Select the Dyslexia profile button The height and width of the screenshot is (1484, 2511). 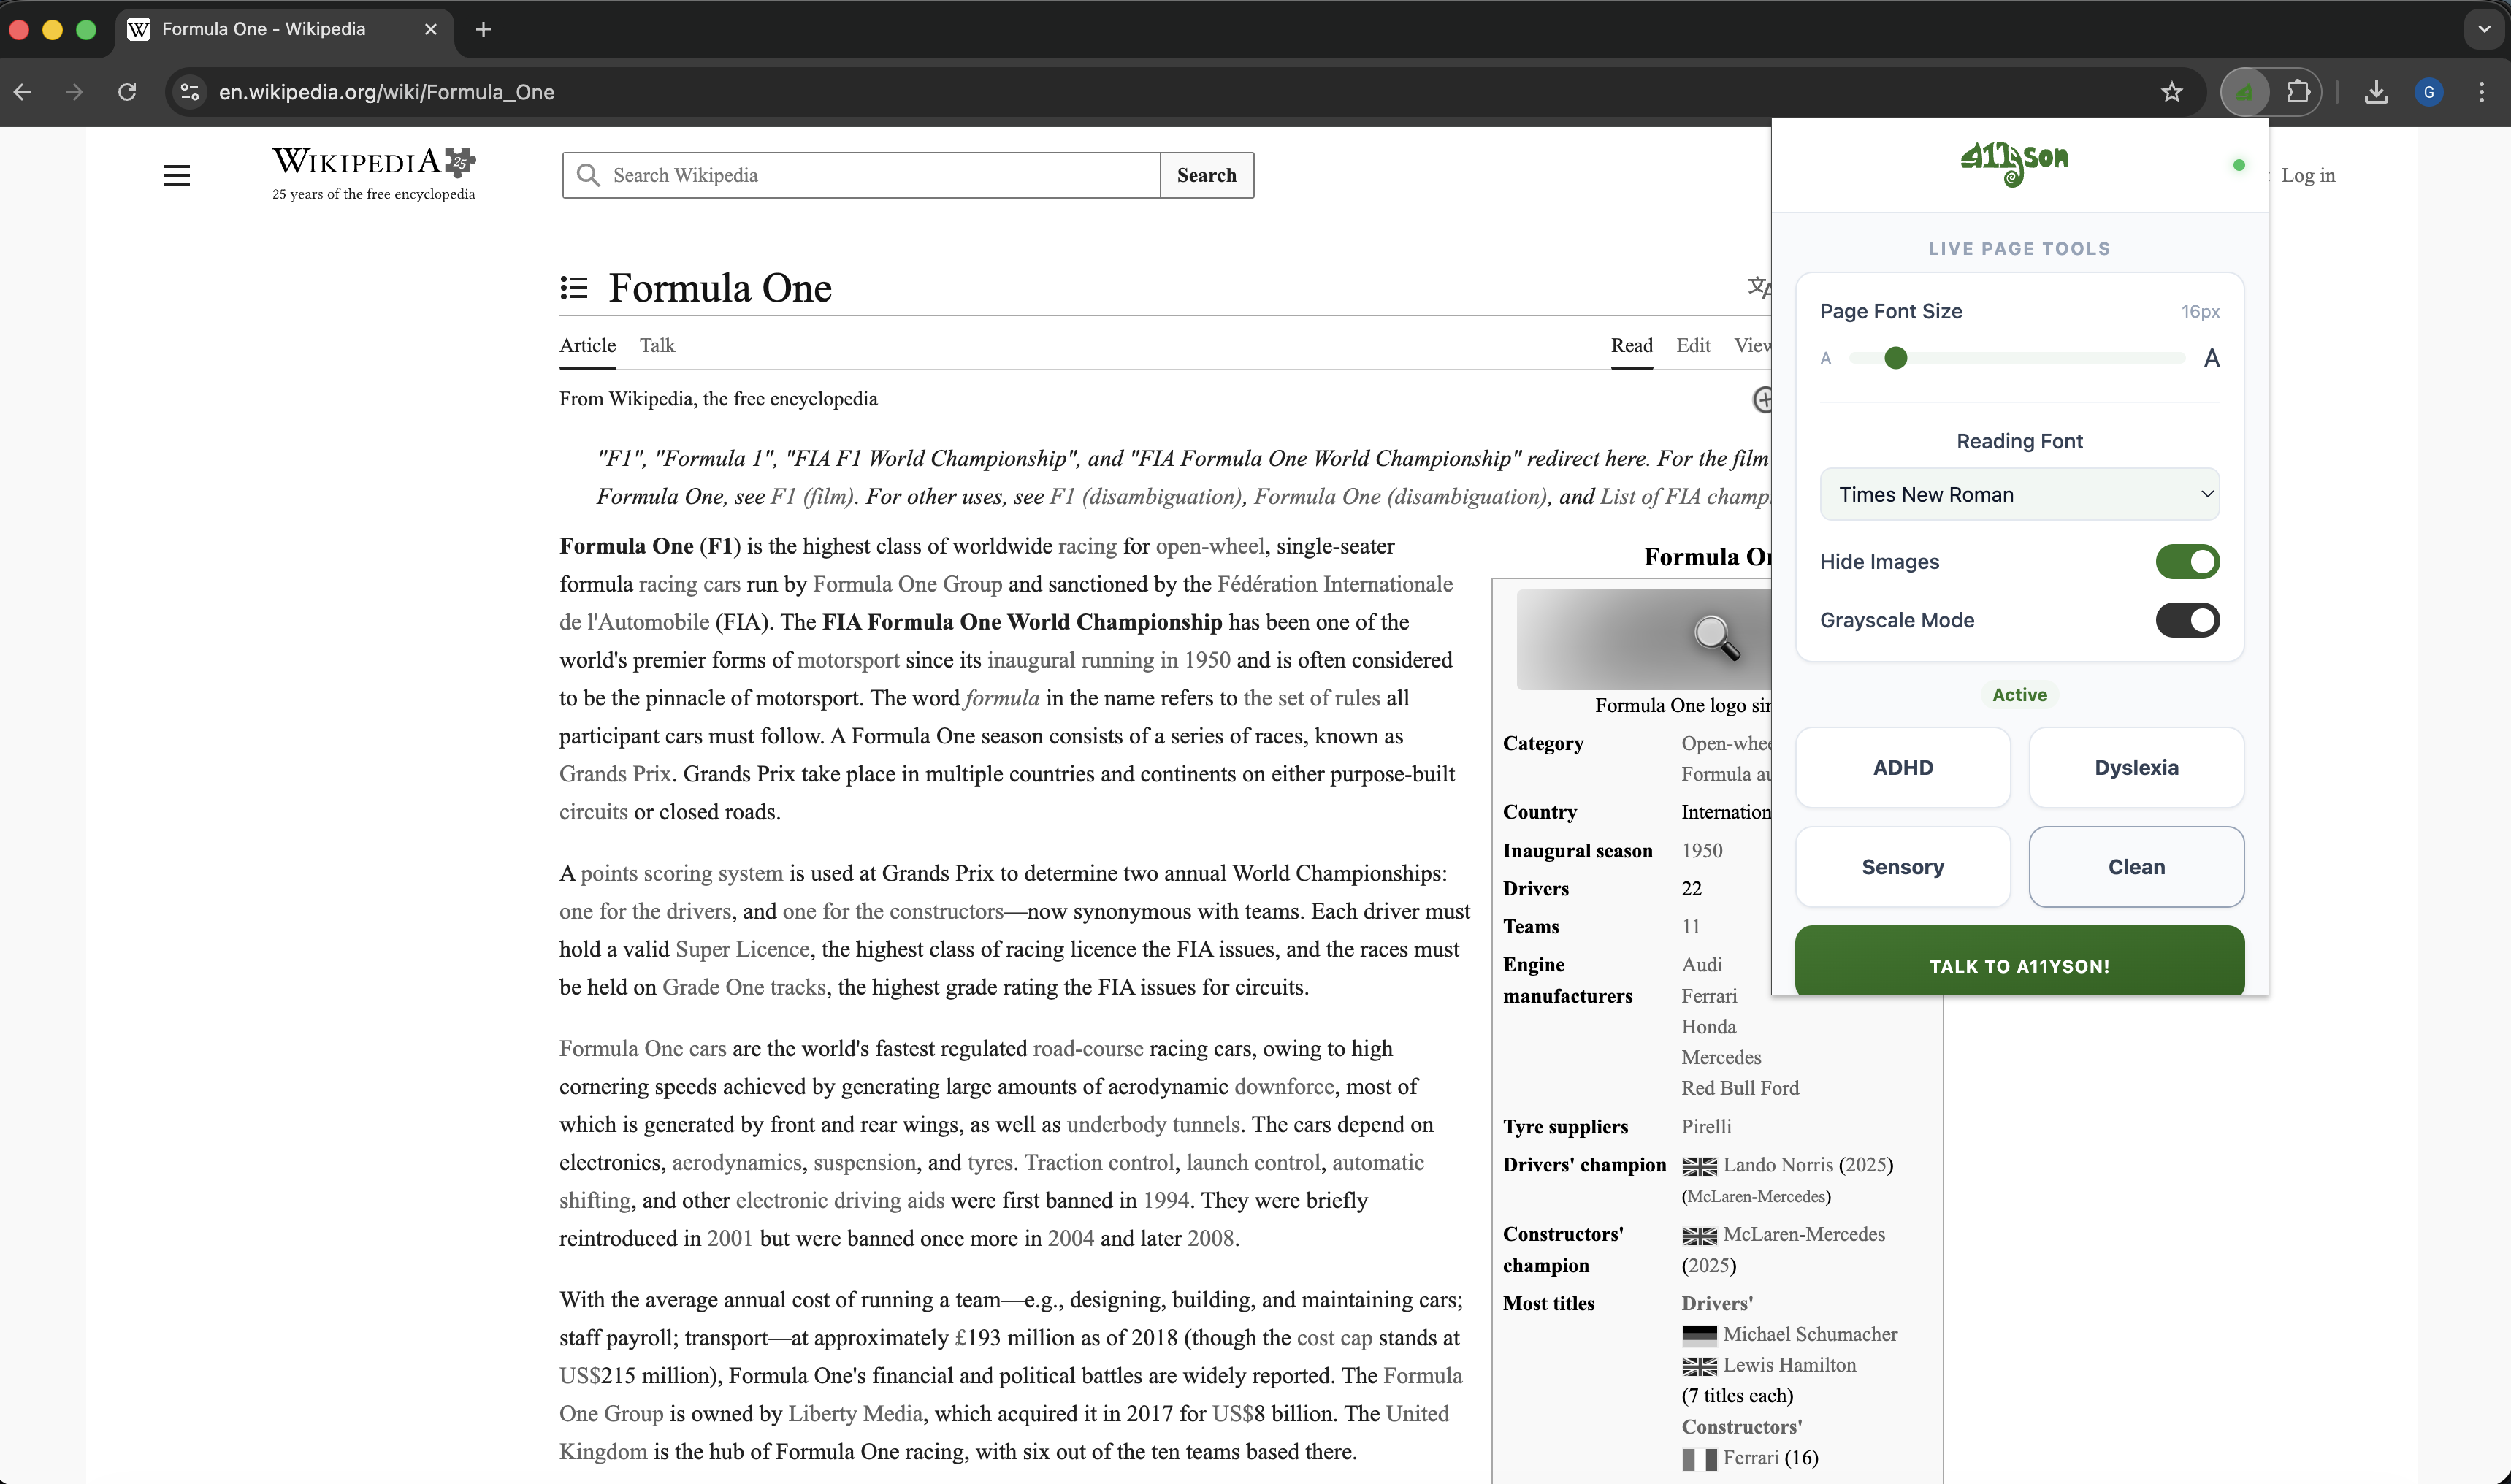pyautogui.click(x=2136, y=767)
